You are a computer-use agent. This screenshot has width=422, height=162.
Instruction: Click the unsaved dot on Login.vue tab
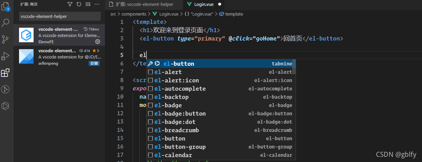[220, 4]
